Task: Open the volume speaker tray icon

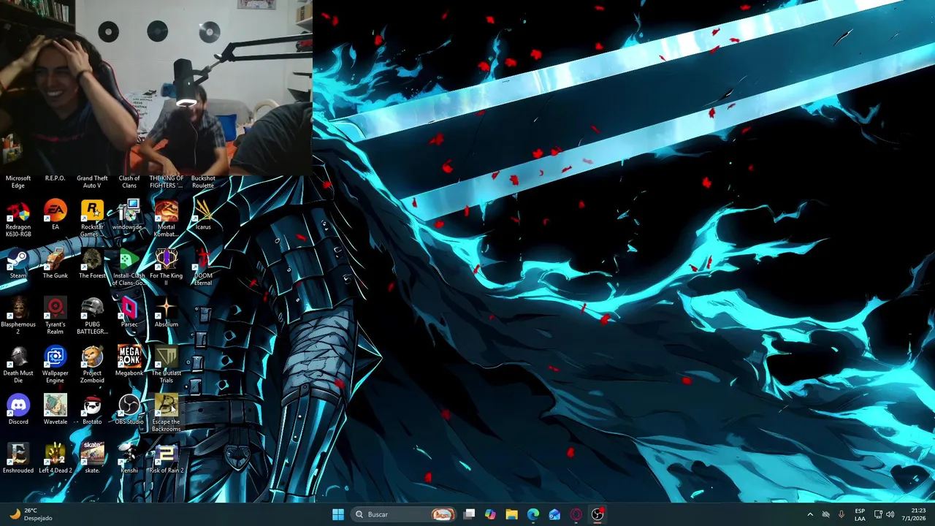Action: [890, 514]
